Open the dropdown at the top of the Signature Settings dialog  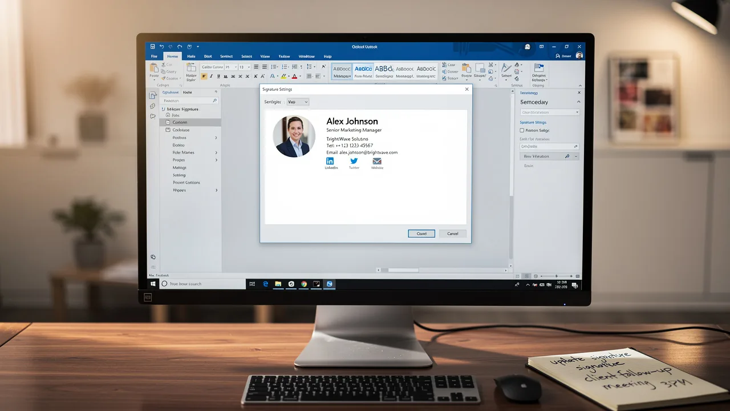pos(297,102)
